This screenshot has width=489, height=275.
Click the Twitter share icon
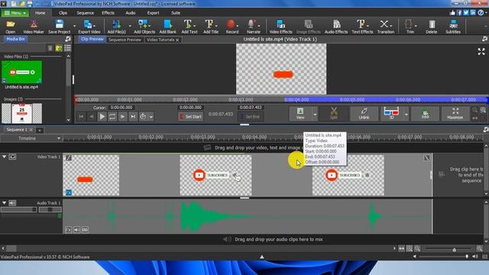pyautogui.click(x=466, y=12)
